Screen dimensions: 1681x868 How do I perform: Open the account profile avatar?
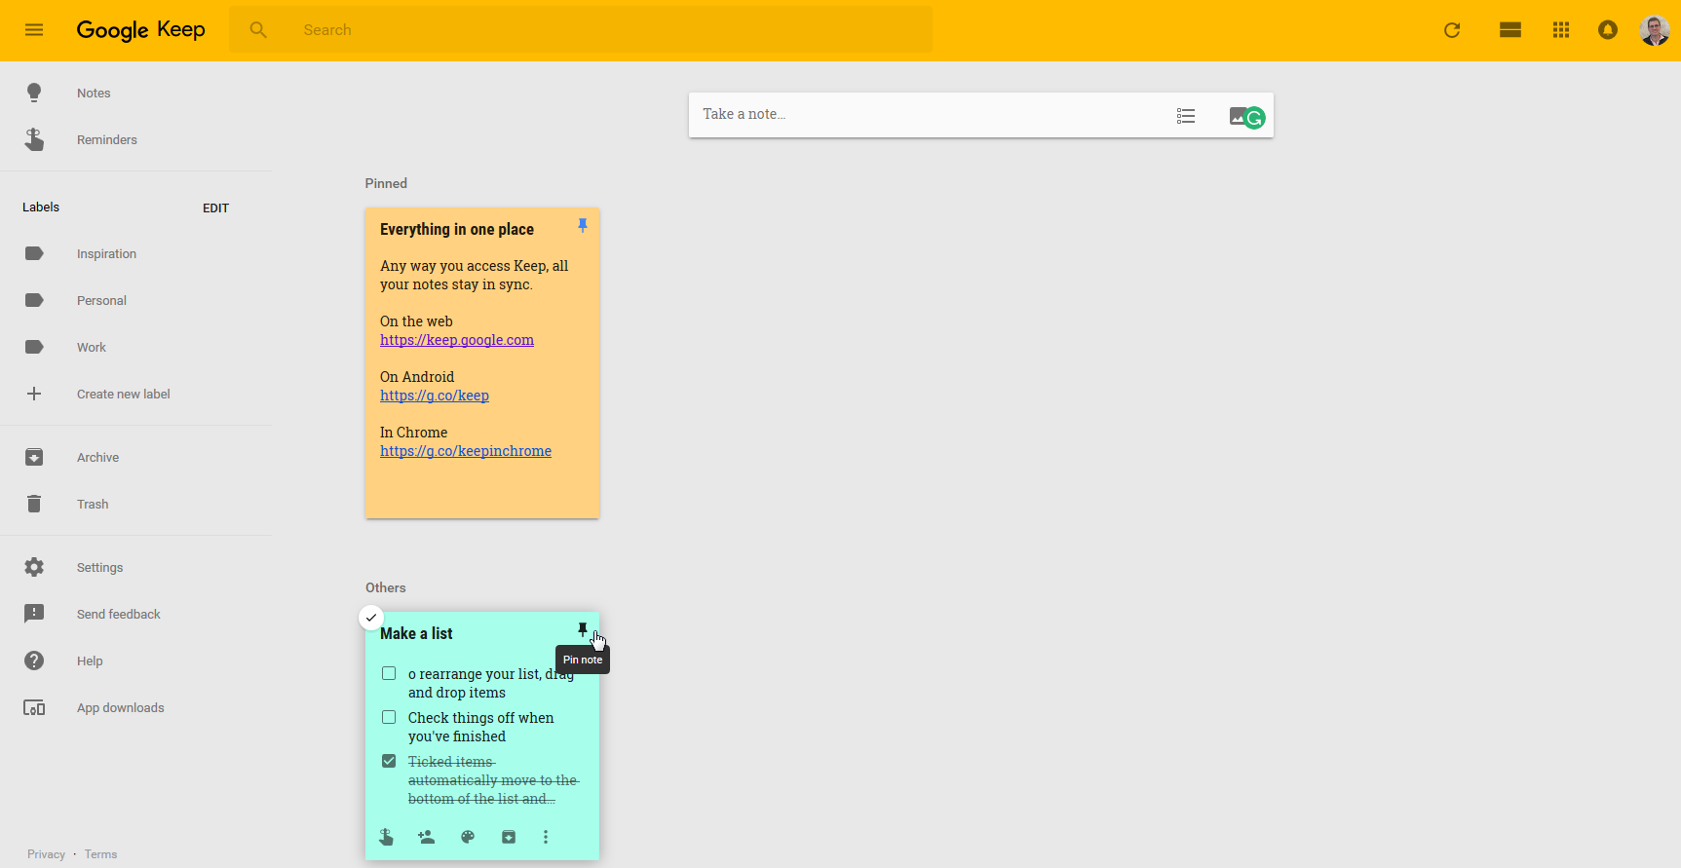click(1655, 30)
